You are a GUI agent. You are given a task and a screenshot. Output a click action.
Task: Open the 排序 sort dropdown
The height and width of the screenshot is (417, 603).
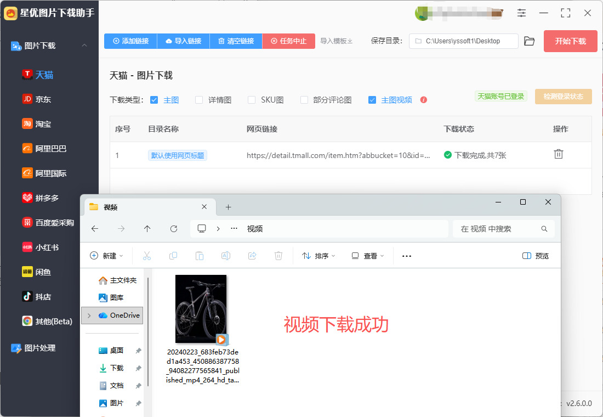[x=318, y=256]
